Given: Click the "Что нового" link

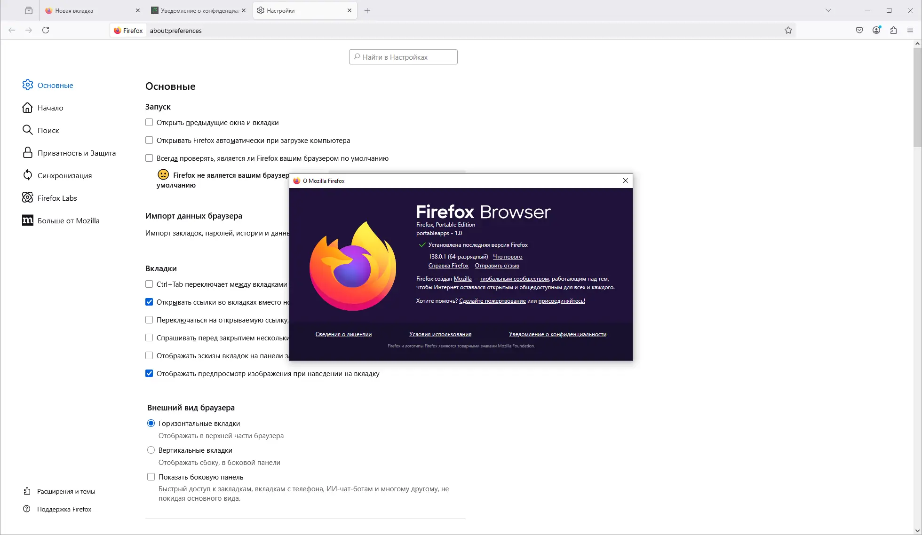Looking at the screenshot, I should click(x=508, y=257).
